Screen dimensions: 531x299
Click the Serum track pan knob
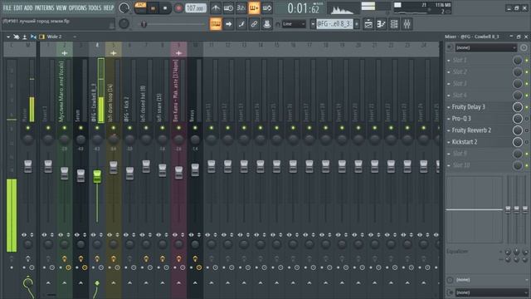pyautogui.click(x=80, y=140)
